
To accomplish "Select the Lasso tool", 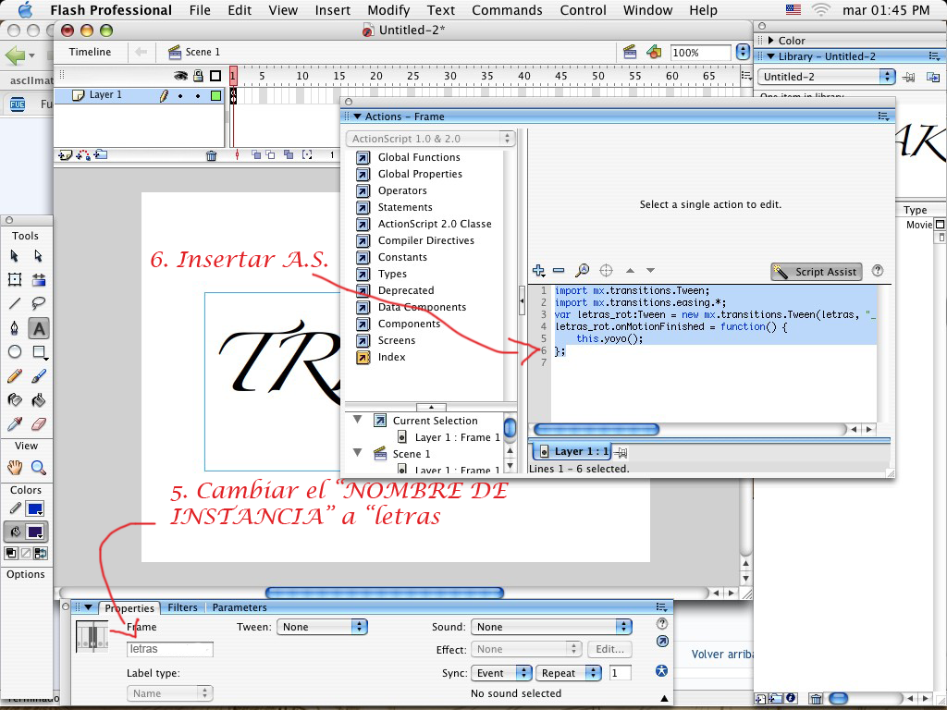I will point(39,303).
